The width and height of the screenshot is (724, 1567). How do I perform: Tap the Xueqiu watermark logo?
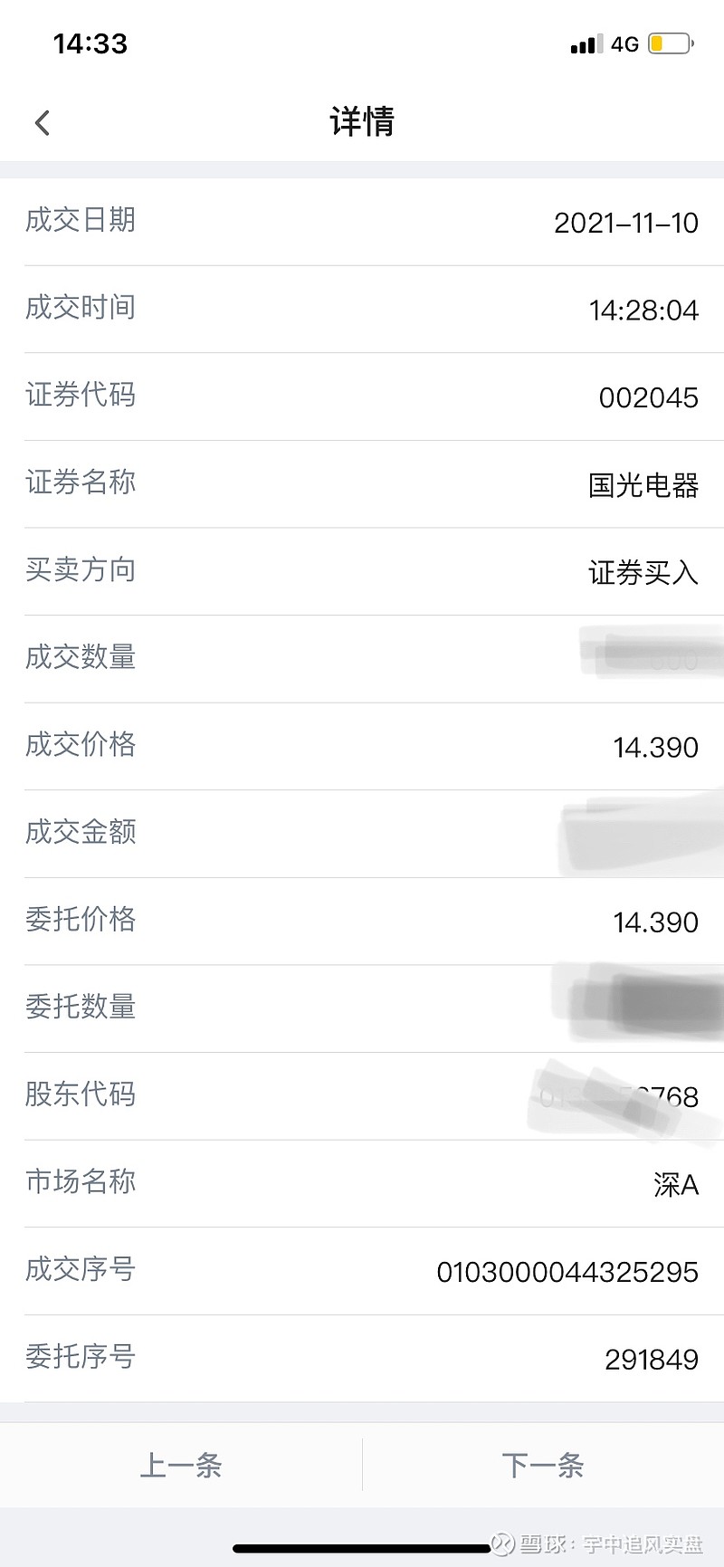502,1543
